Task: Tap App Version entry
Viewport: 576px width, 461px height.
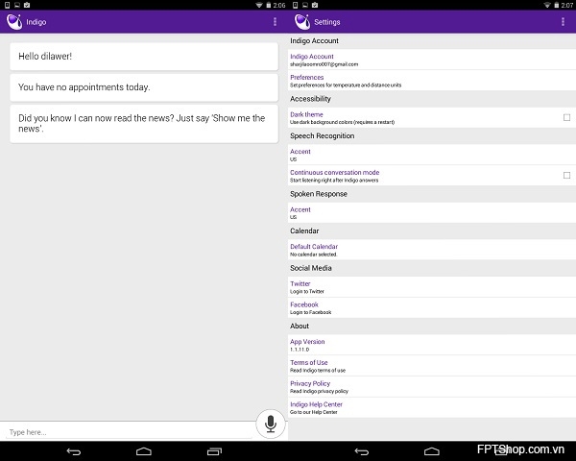Action: pyautogui.click(x=432, y=345)
